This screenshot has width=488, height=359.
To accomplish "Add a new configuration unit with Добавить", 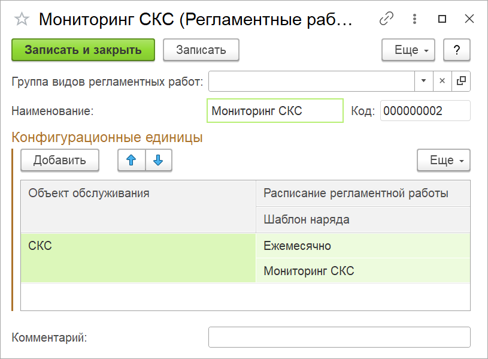I will [59, 160].
